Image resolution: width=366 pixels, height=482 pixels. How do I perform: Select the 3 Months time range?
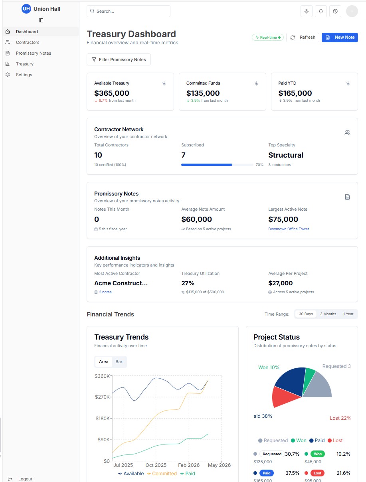328,314
